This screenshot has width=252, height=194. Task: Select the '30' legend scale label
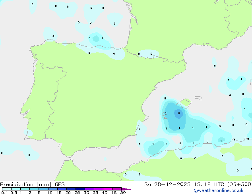point(86,192)
